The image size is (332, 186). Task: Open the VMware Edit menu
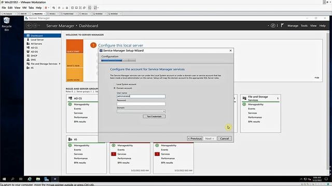tap(10, 8)
